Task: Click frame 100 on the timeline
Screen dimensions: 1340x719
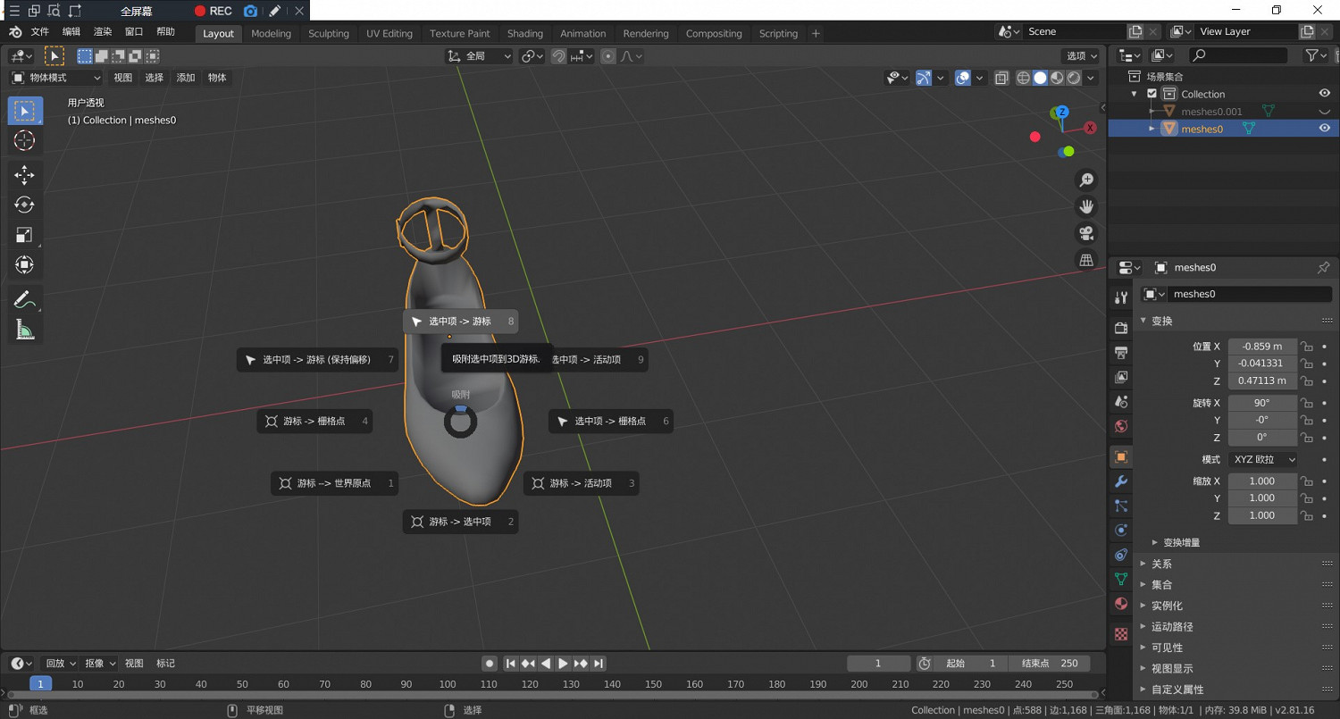Action: [x=448, y=684]
